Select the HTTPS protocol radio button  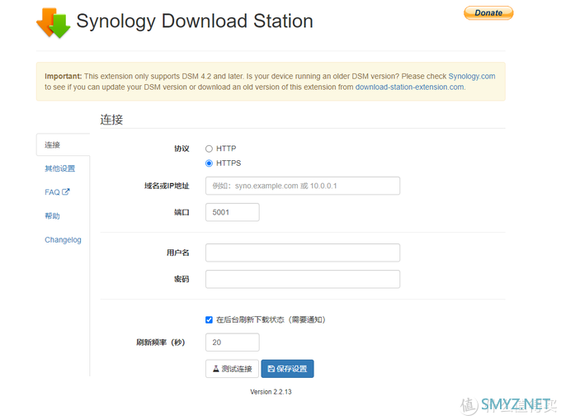point(209,163)
